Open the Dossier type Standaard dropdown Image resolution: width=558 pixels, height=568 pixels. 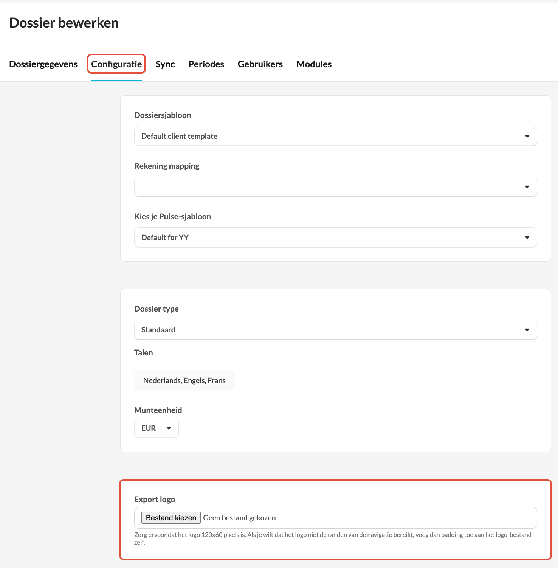(336, 330)
